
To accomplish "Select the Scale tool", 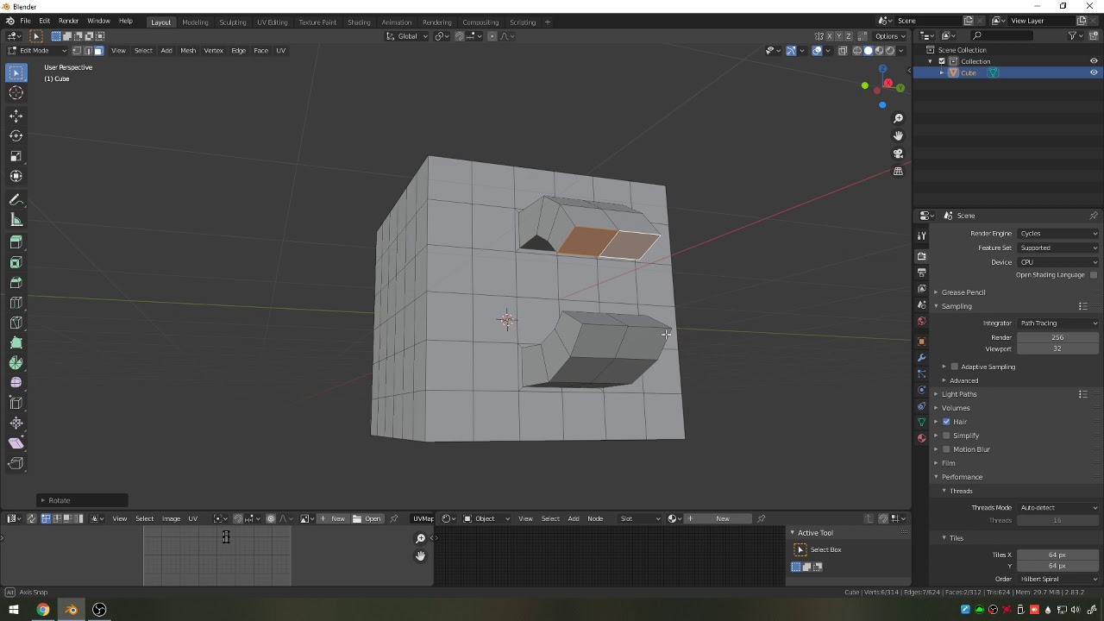I will click(16, 156).
